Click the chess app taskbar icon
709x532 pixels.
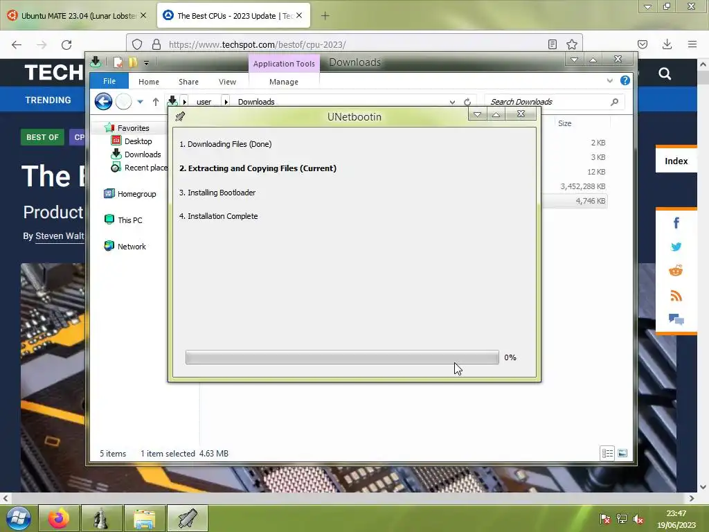(x=102, y=518)
